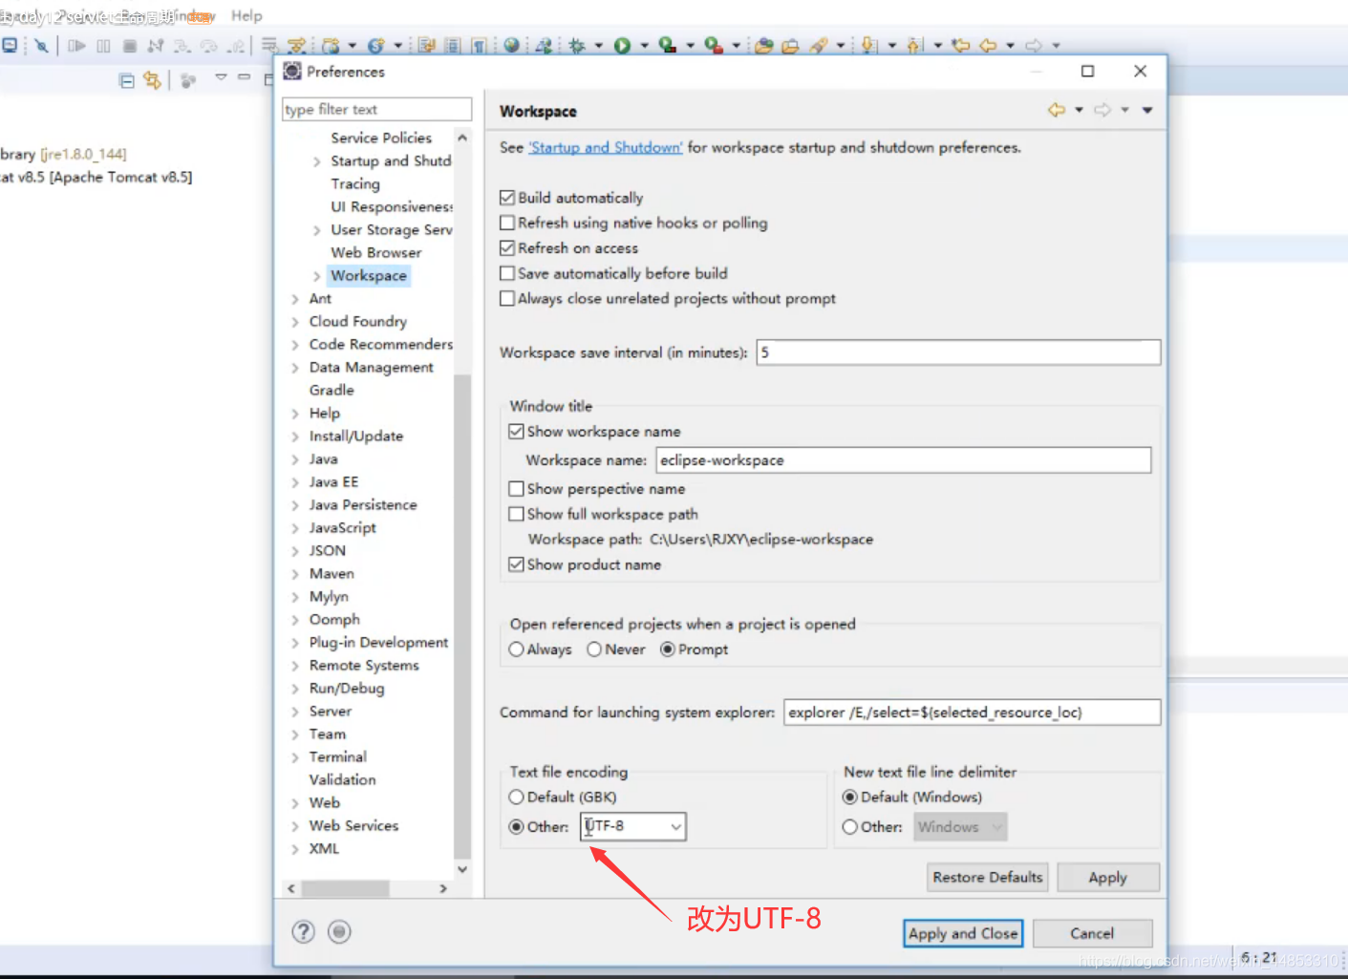Screen dimensions: 1348x979
Task: Click the Previous Annotation icon in toolbar
Action: (914, 45)
